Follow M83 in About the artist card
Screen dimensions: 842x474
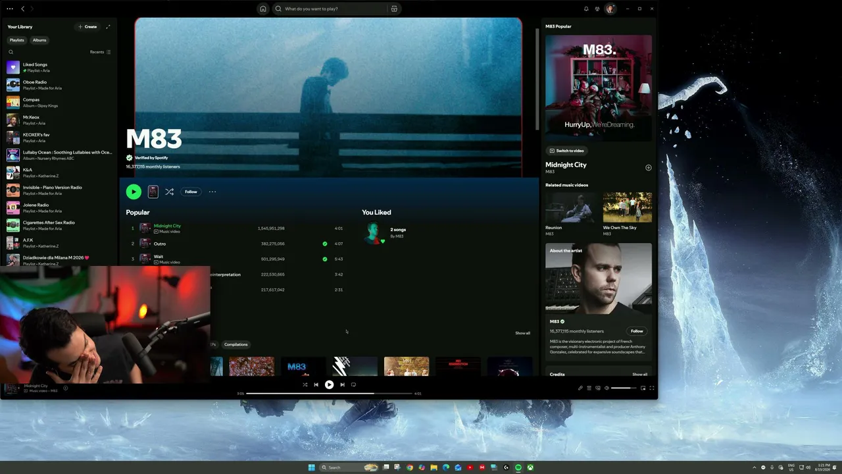click(637, 331)
